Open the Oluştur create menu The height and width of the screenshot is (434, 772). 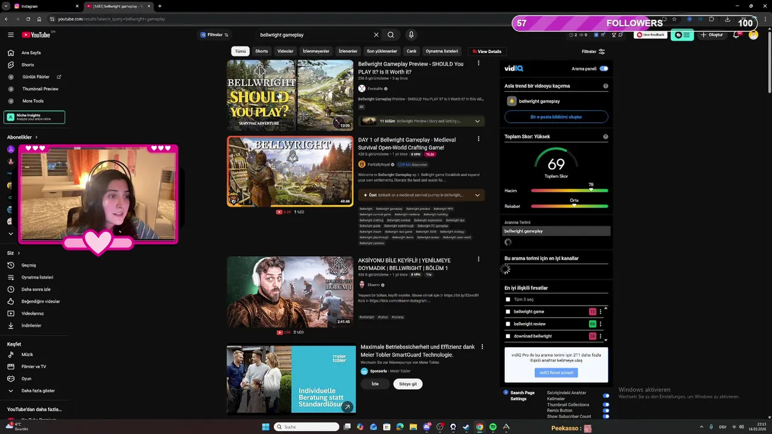coord(712,35)
